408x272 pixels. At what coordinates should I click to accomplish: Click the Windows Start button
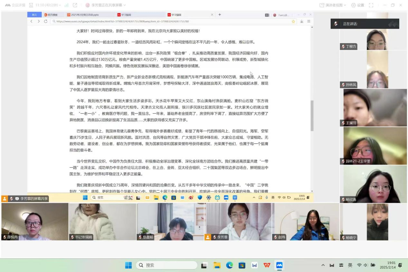coord(128,265)
